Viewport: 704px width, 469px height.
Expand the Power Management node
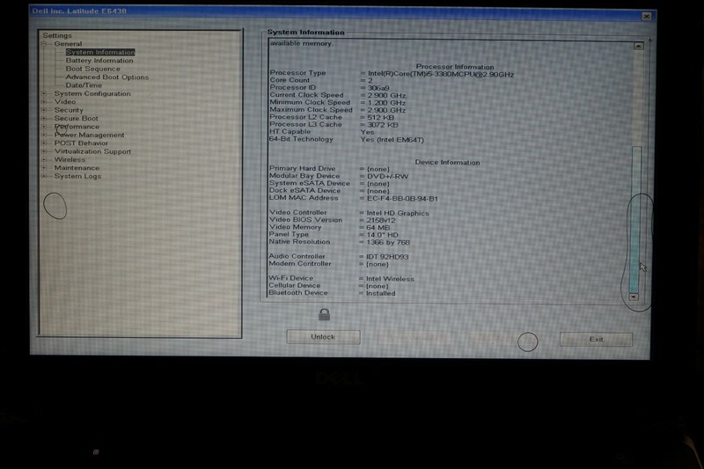(45, 135)
